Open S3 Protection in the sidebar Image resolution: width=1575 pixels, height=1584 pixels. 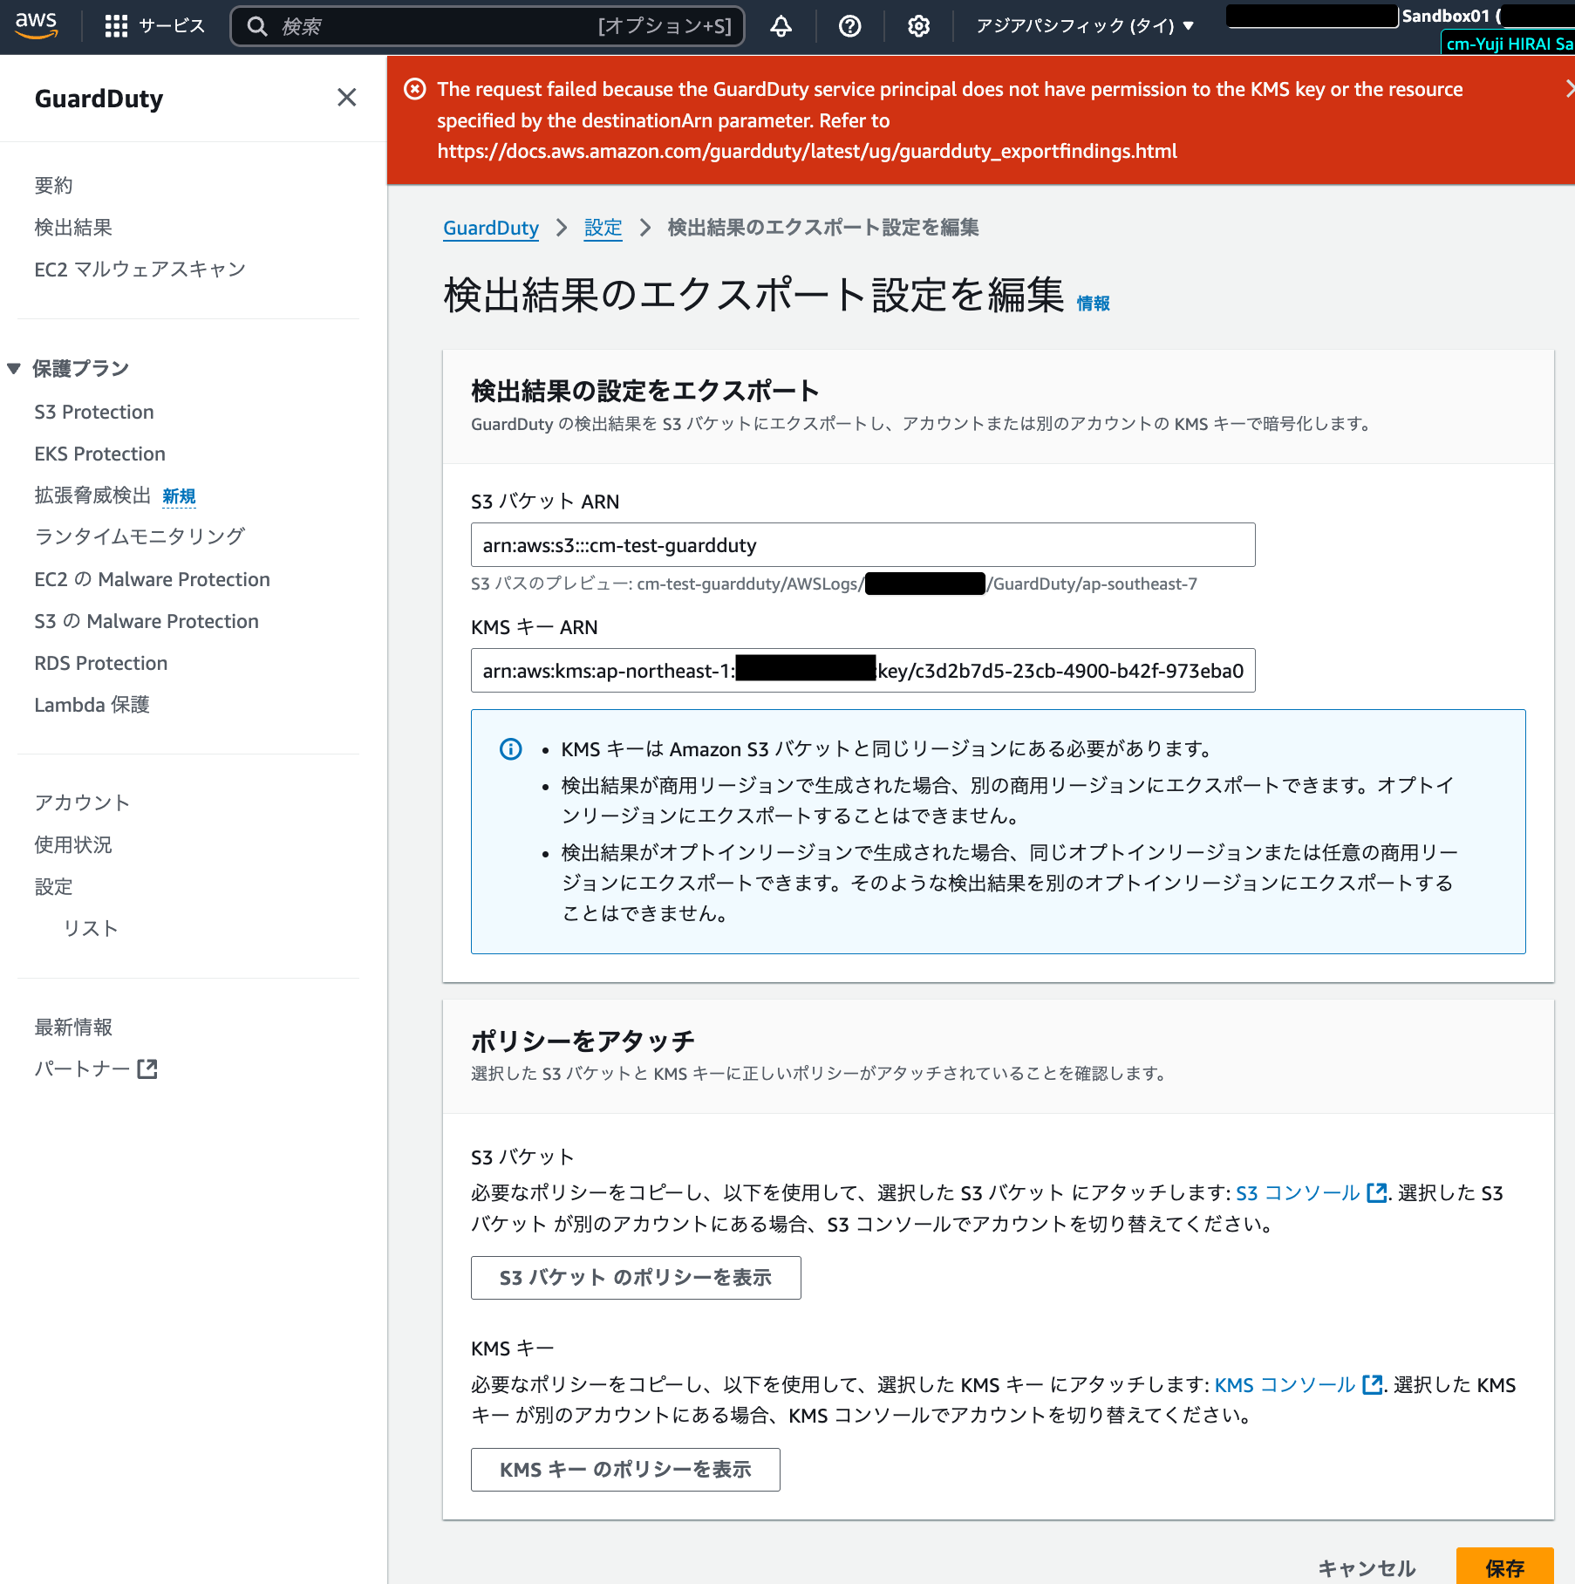click(94, 412)
